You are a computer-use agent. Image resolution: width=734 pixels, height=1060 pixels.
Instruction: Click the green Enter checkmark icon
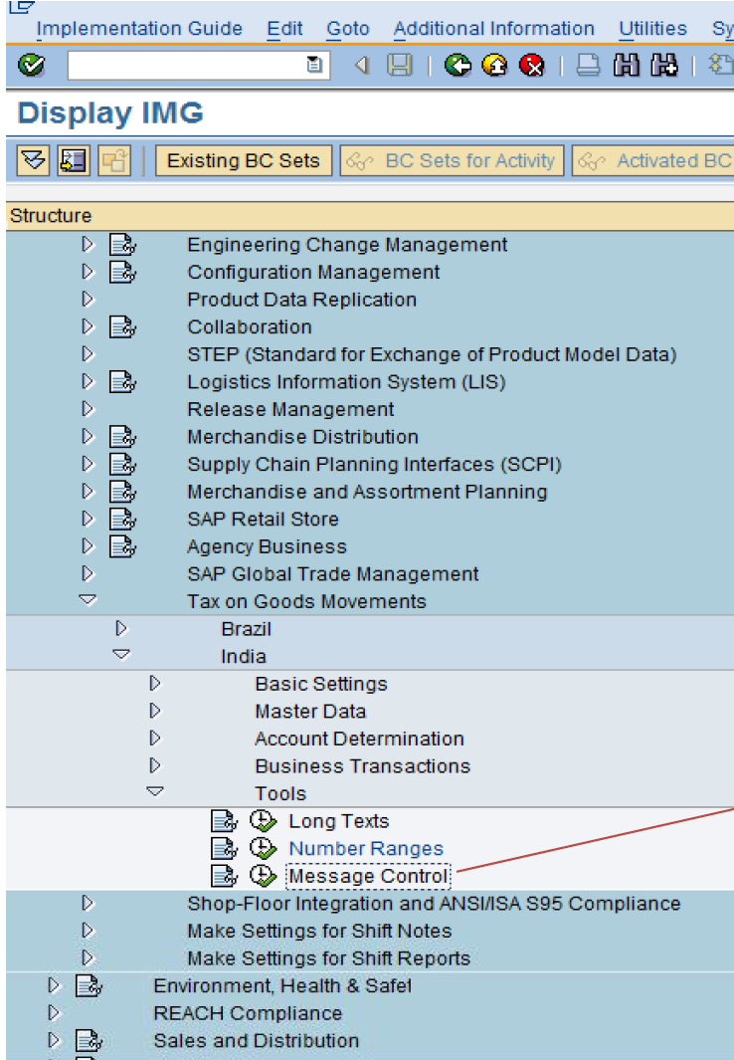(30, 66)
